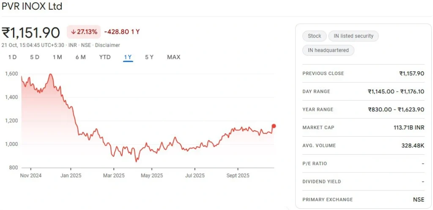This screenshot has width=433, height=210.
Task: Click the ₹1,157.90 previous close value
Action: 411,73
